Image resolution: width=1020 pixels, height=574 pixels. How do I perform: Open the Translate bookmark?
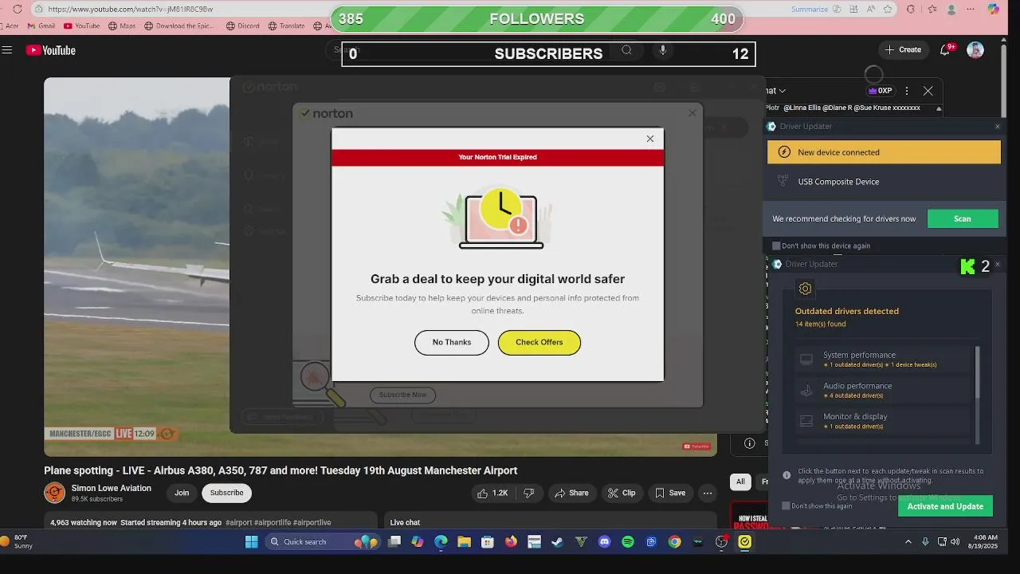point(286,26)
